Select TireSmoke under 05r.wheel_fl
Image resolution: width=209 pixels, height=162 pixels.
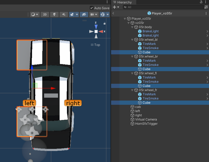[x=150, y=82]
